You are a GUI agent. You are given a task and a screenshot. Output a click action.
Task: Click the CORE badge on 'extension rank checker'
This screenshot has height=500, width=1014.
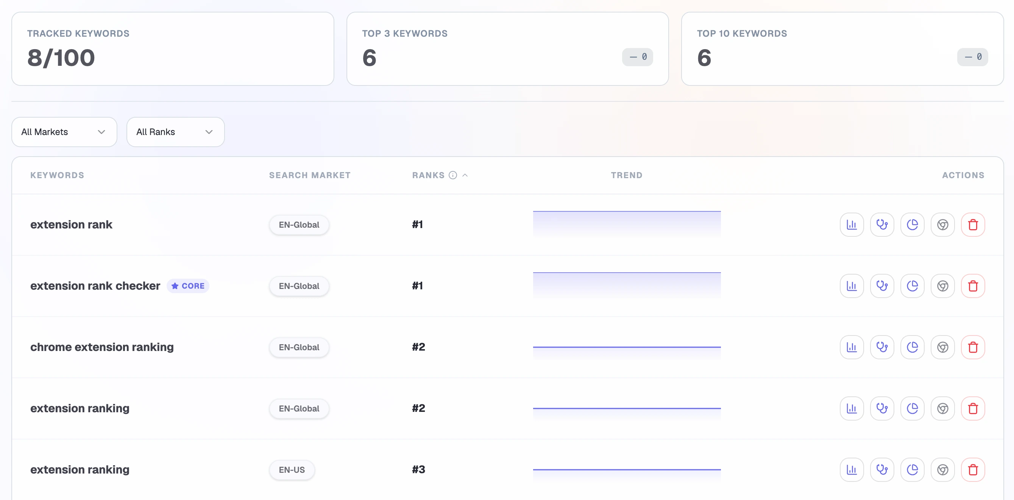point(188,286)
